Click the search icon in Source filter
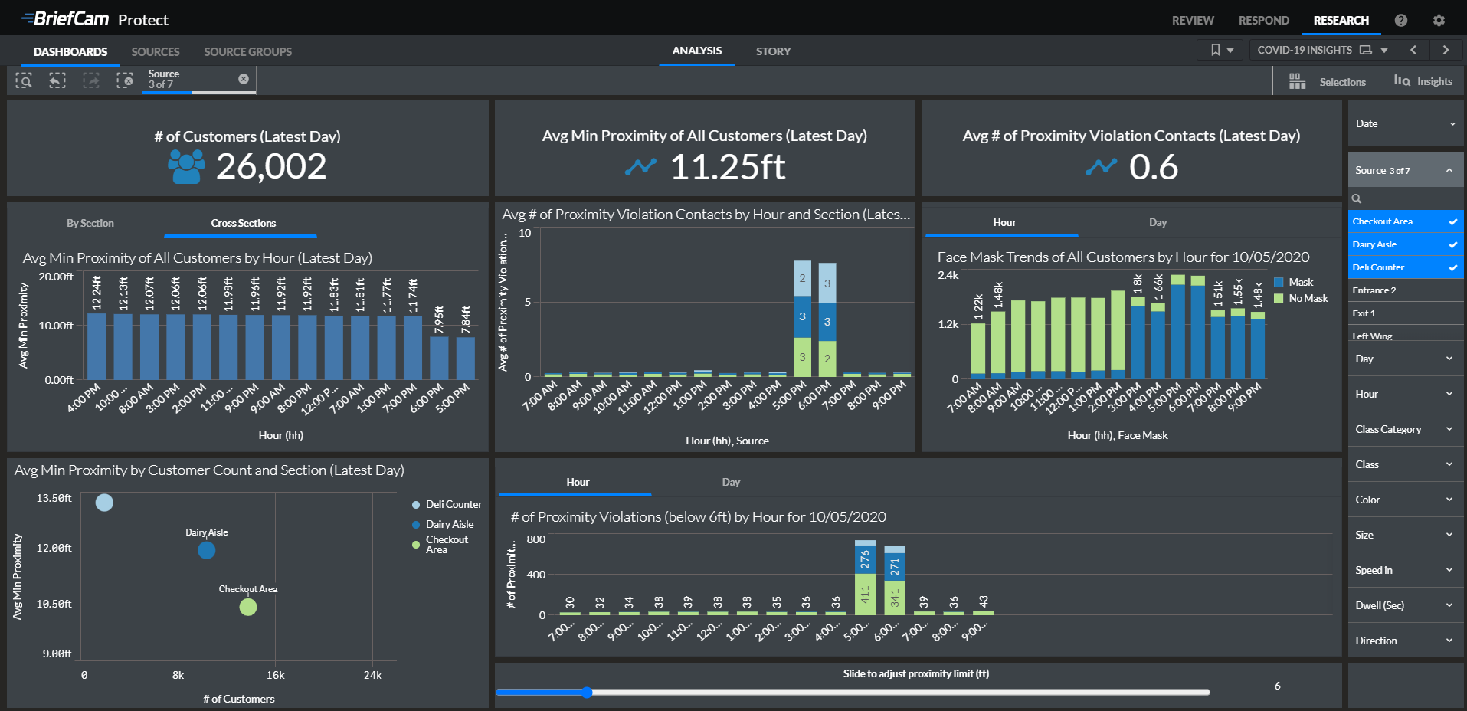1467x711 pixels. point(1357,199)
